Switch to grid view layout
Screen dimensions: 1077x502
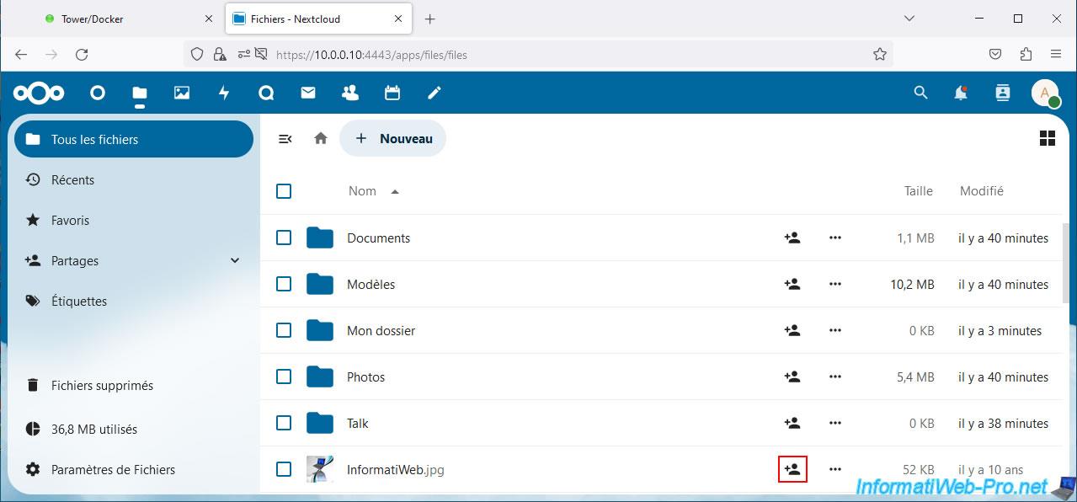pyautogui.click(x=1048, y=138)
